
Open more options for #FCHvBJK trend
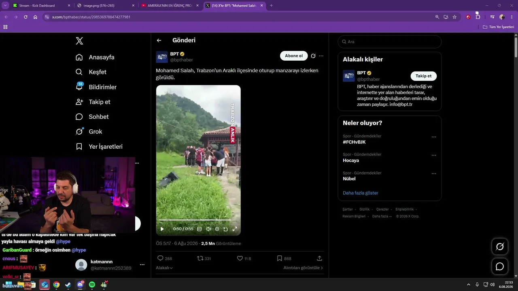[434, 137]
